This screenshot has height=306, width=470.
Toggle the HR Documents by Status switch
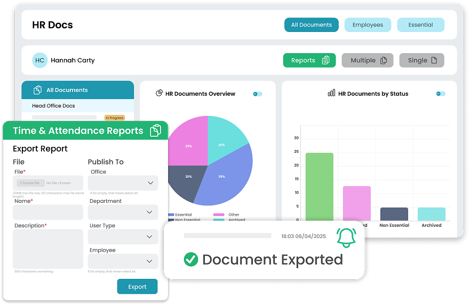[441, 94]
